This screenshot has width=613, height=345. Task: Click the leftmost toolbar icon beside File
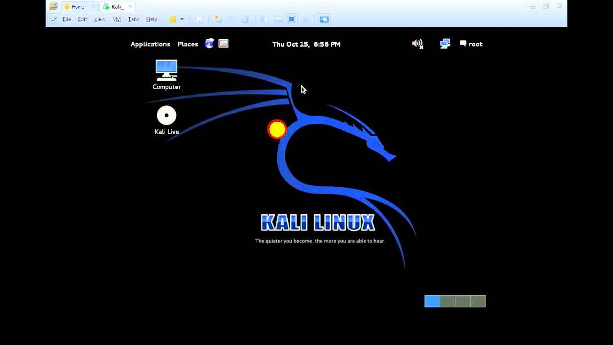point(54,19)
